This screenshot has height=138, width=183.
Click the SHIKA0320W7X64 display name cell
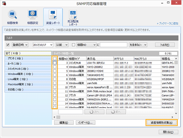click(x=100, y=103)
